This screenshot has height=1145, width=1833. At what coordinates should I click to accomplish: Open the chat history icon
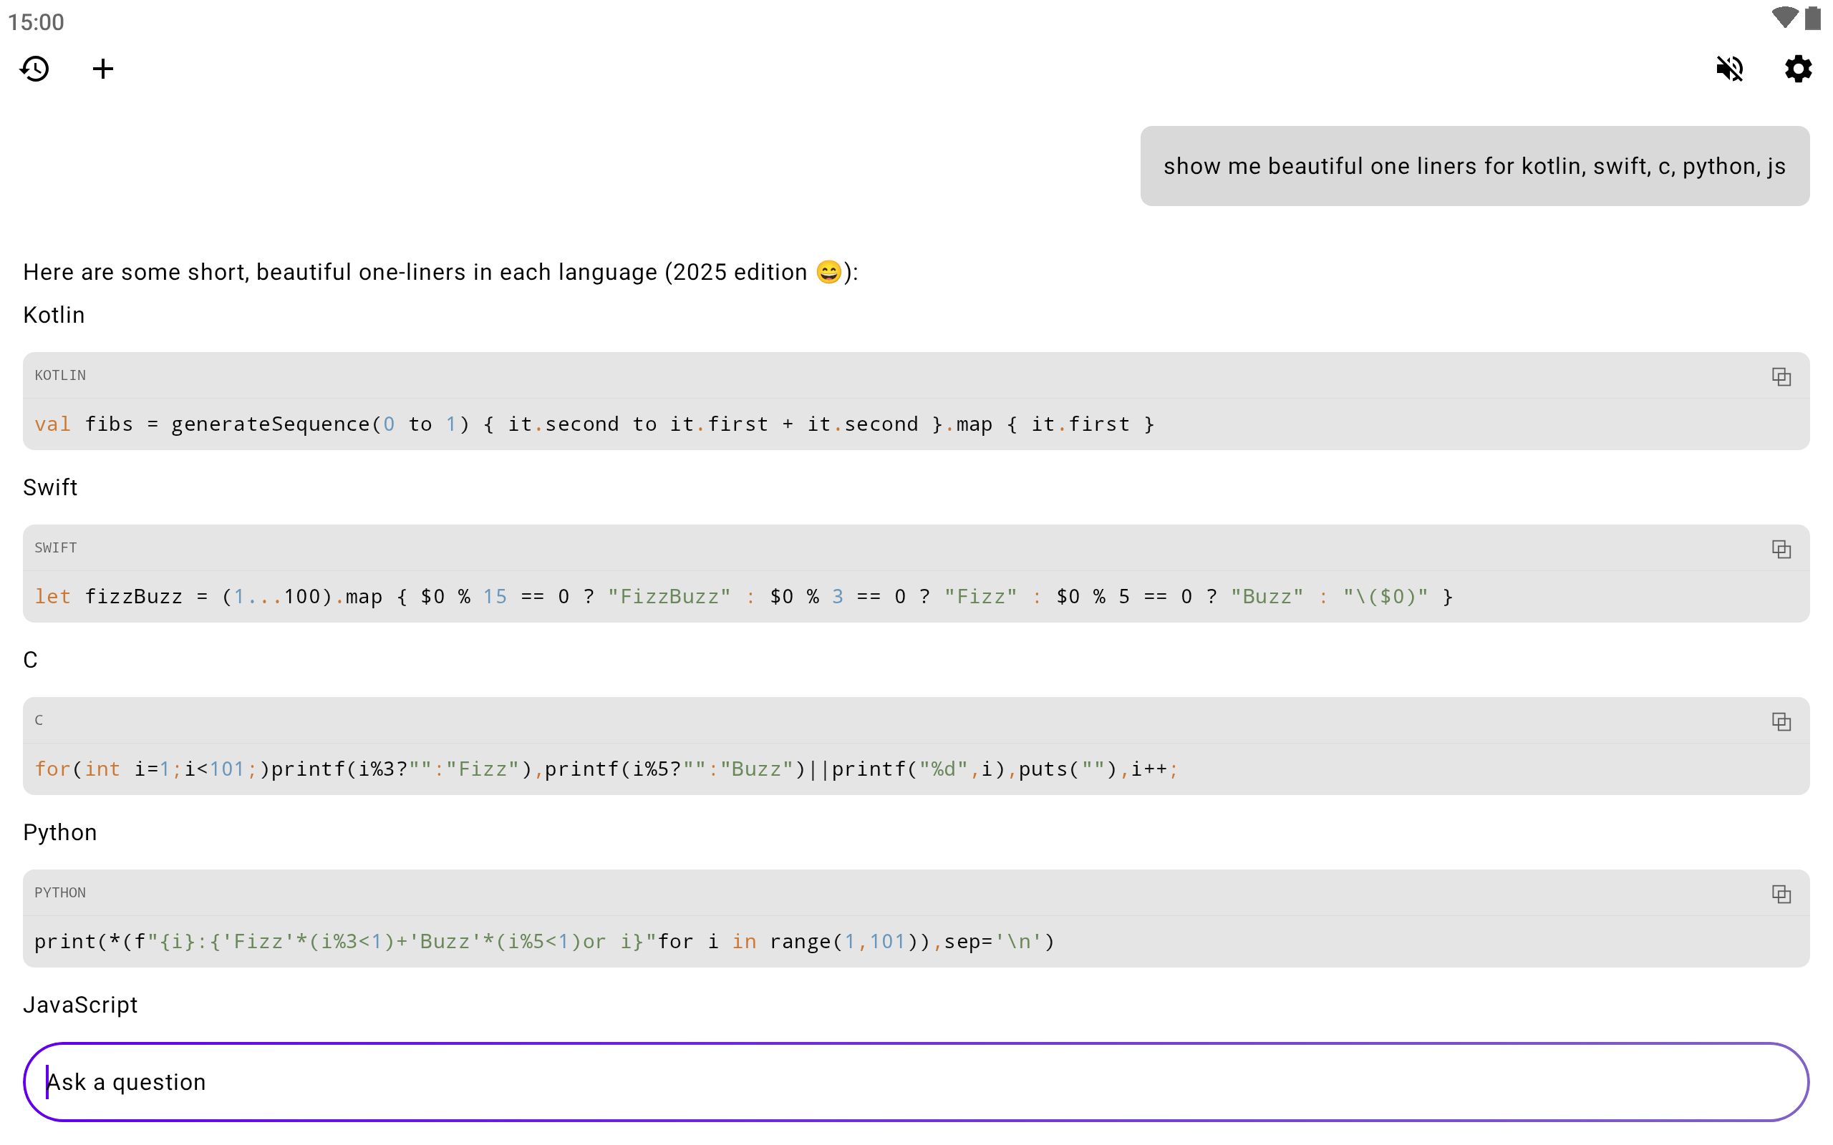(35, 69)
